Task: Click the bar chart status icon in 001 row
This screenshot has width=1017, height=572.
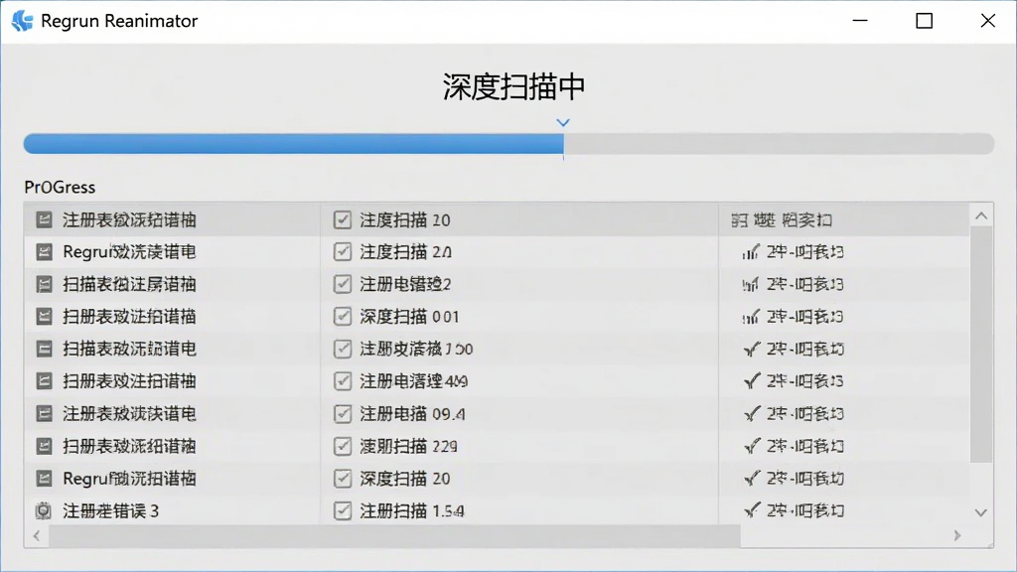Action: [751, 317]
